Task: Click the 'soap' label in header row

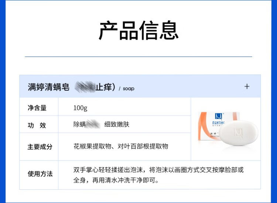Action: 129,89
